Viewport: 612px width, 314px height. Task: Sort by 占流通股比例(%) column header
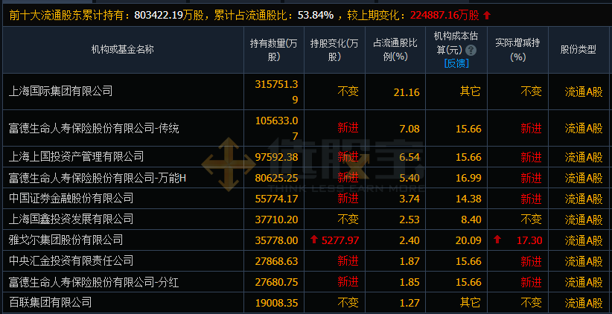395,50
